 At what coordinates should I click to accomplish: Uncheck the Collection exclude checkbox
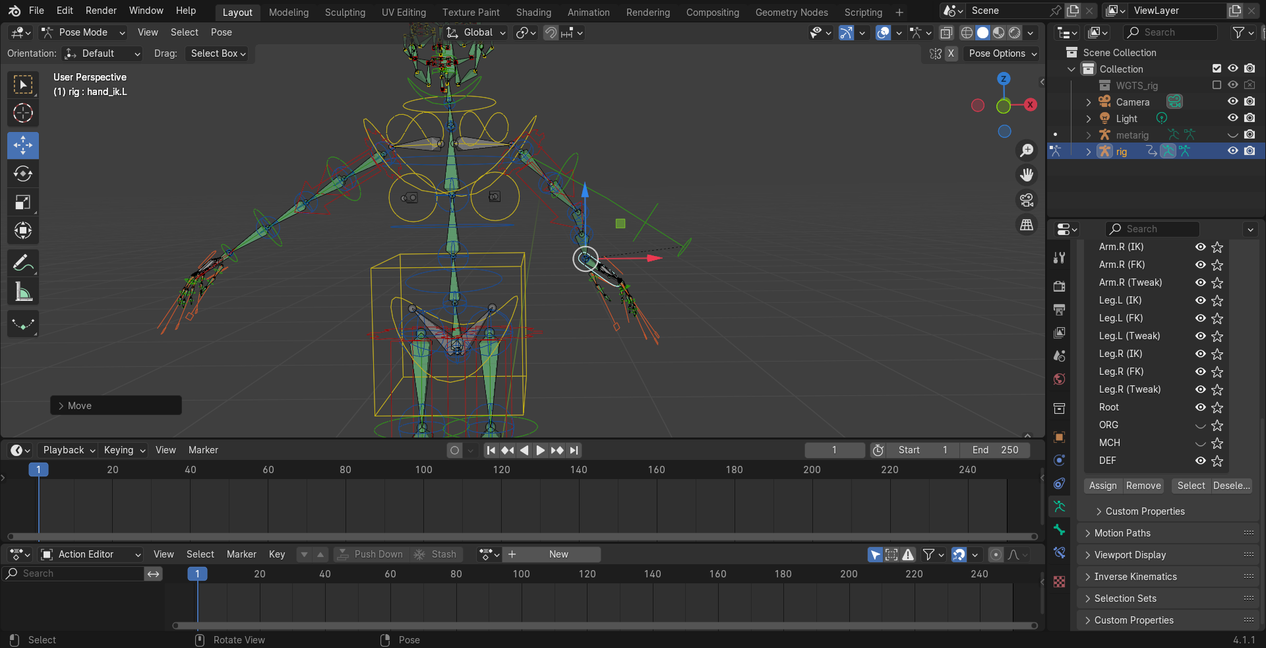[x=1217, y=69]
